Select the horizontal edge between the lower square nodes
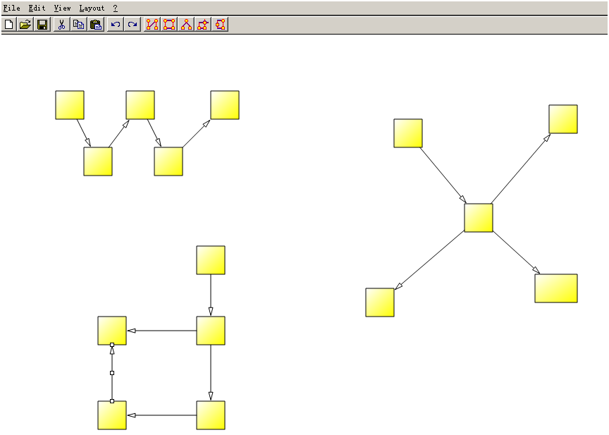The width and height of the screenshot is (609, 435). click(161, 415)
